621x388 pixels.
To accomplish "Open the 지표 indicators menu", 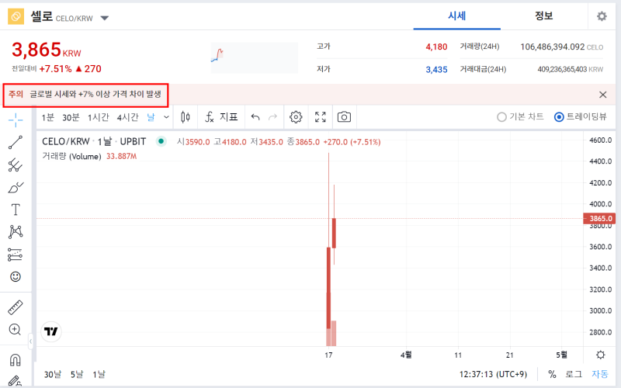I will tap(221, 117).
